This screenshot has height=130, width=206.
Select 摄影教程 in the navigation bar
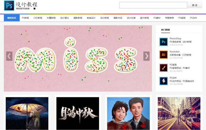click(x=78, y=18)
